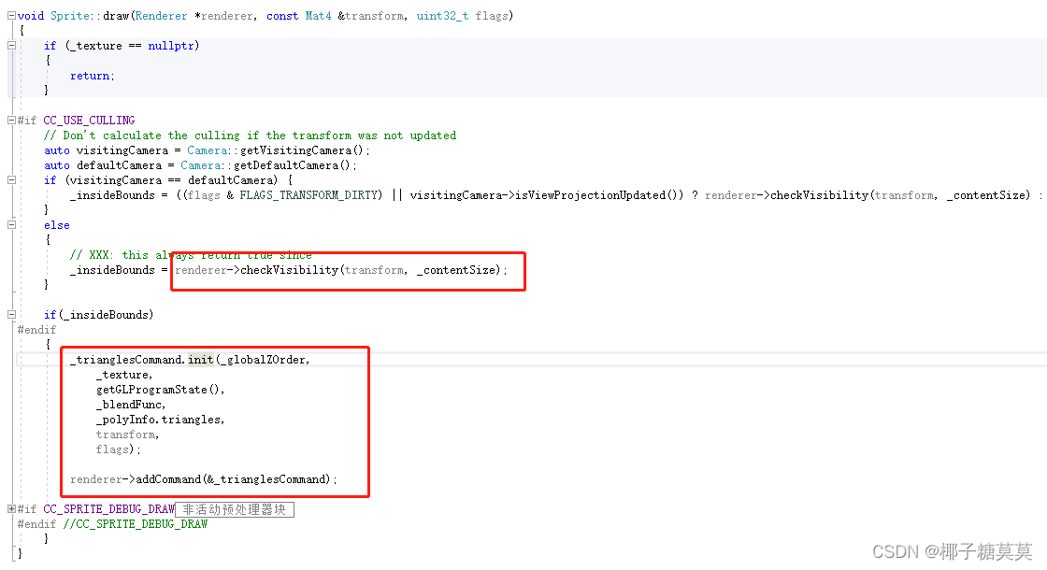
Task: Click the &_trianglesCommand argument of addCommand
Action: click(x=265, y=479)
